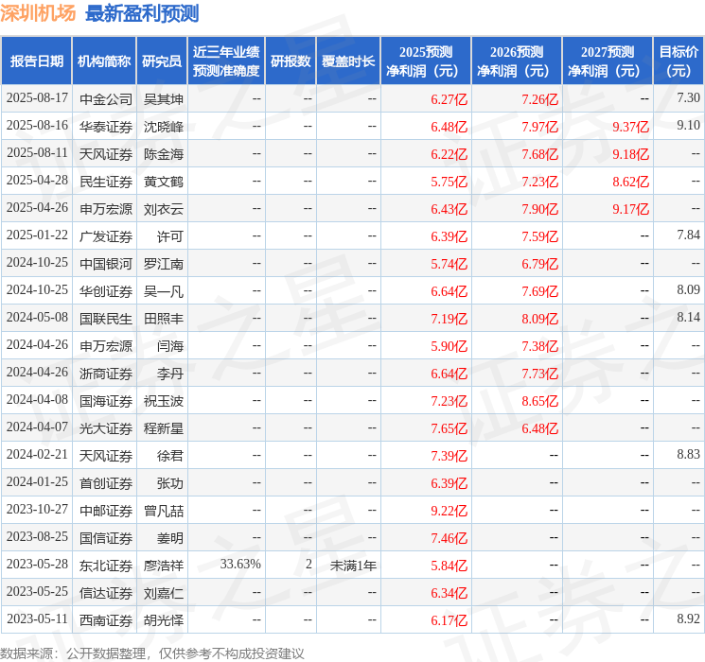Select the 目标价 column header

tap(678, 61)
